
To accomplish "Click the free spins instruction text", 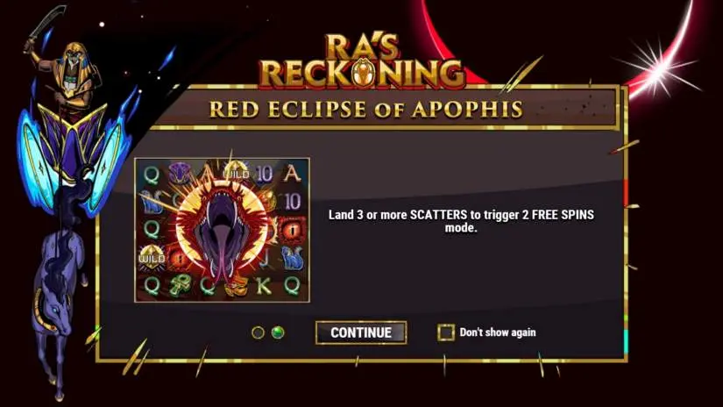I will click(x=461, y=221).
